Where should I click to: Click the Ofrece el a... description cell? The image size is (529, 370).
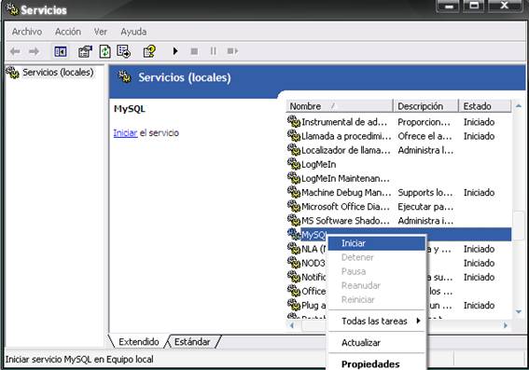tap(425, 136)
